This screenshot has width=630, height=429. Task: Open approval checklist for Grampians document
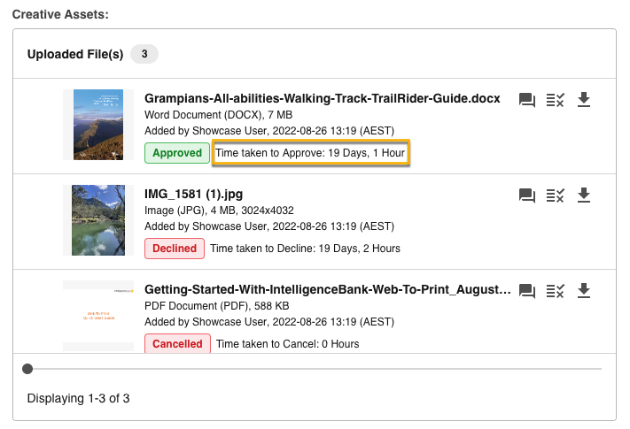point(555,100)
